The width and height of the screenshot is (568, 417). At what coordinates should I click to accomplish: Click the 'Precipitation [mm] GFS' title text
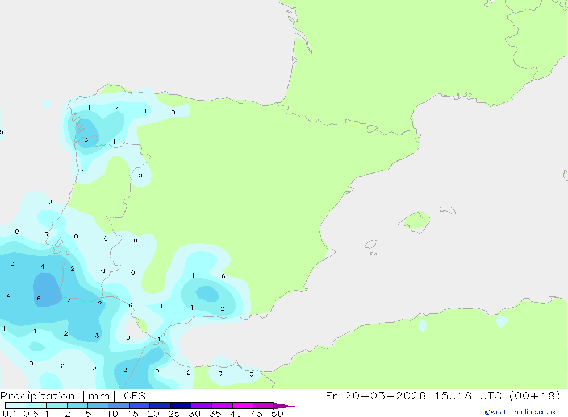[73, 396]
